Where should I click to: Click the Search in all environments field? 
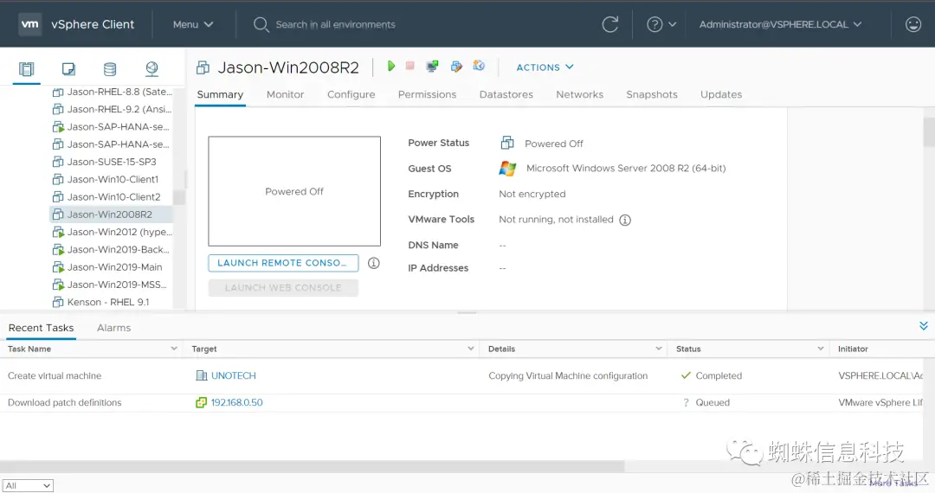[335, 24]
